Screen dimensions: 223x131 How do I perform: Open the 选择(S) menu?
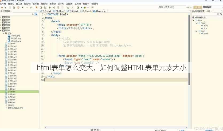pyautogui.click(x=36, y=4)
